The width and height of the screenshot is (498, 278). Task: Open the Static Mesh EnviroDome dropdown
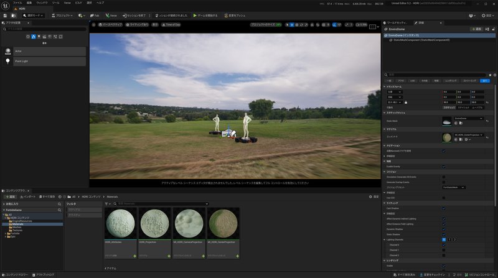point(468,118)
